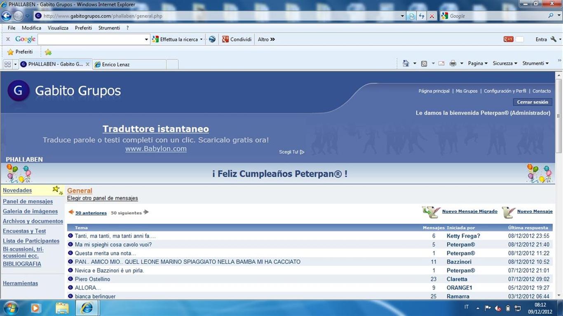Open Configuración y Perfil link
The image size is (563, 316).
point(505,91)
